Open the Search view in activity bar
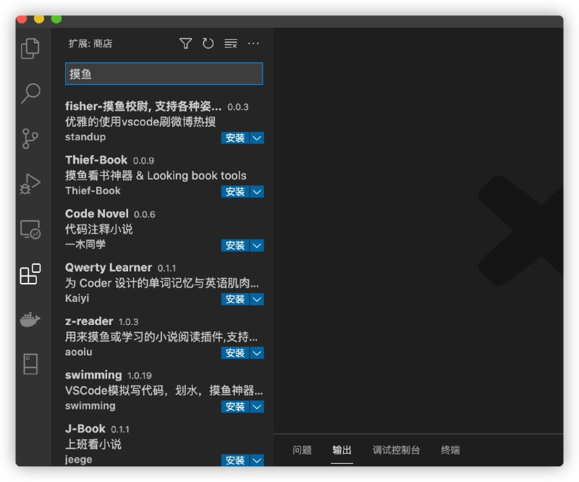This screenshot has height=482, width=579. pyautogui.click(x=30, y=93)
